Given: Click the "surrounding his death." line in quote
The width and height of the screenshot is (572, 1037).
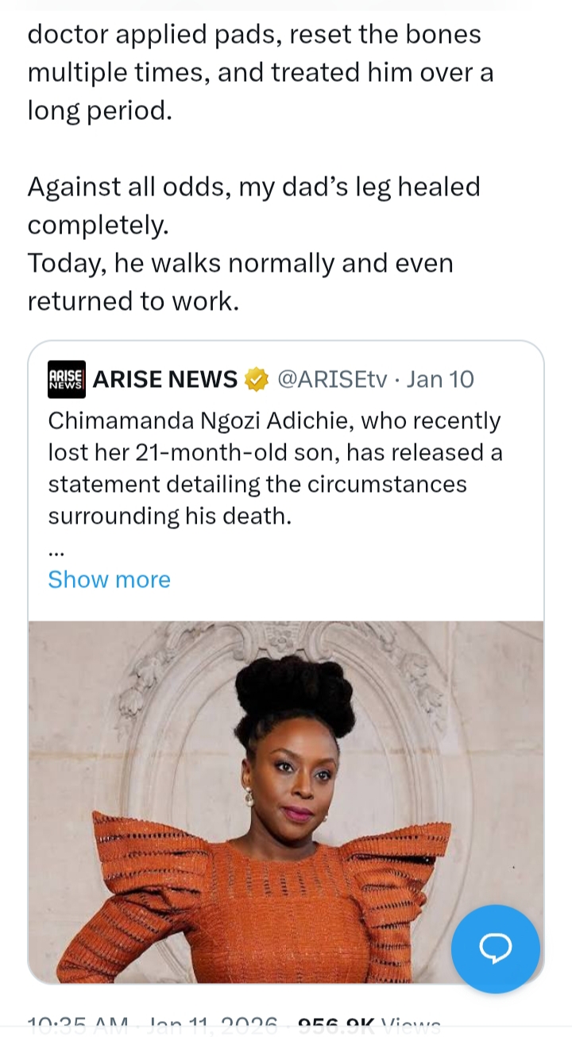Looking at the screenshot, I should [170, 516].
